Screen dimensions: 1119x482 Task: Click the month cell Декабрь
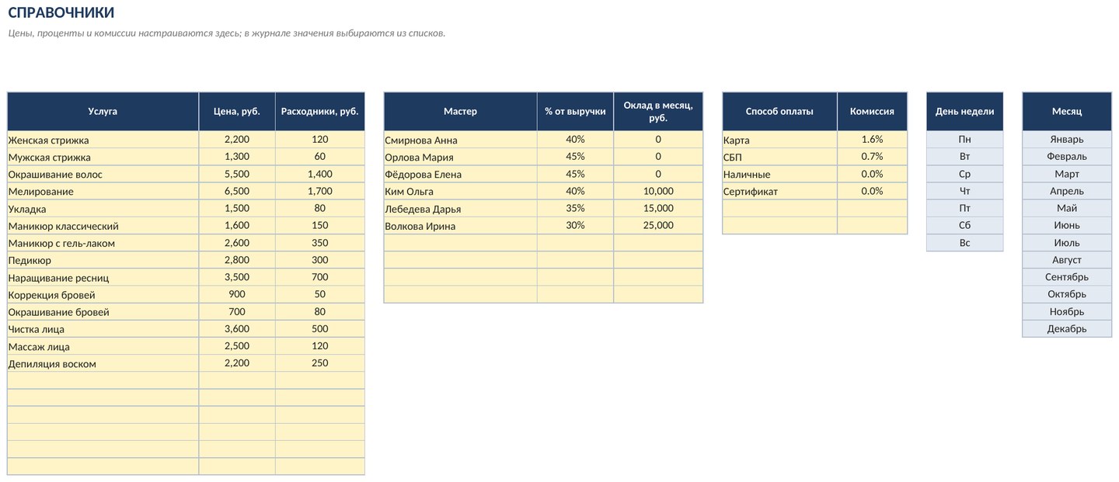[x=1067, y=328]
